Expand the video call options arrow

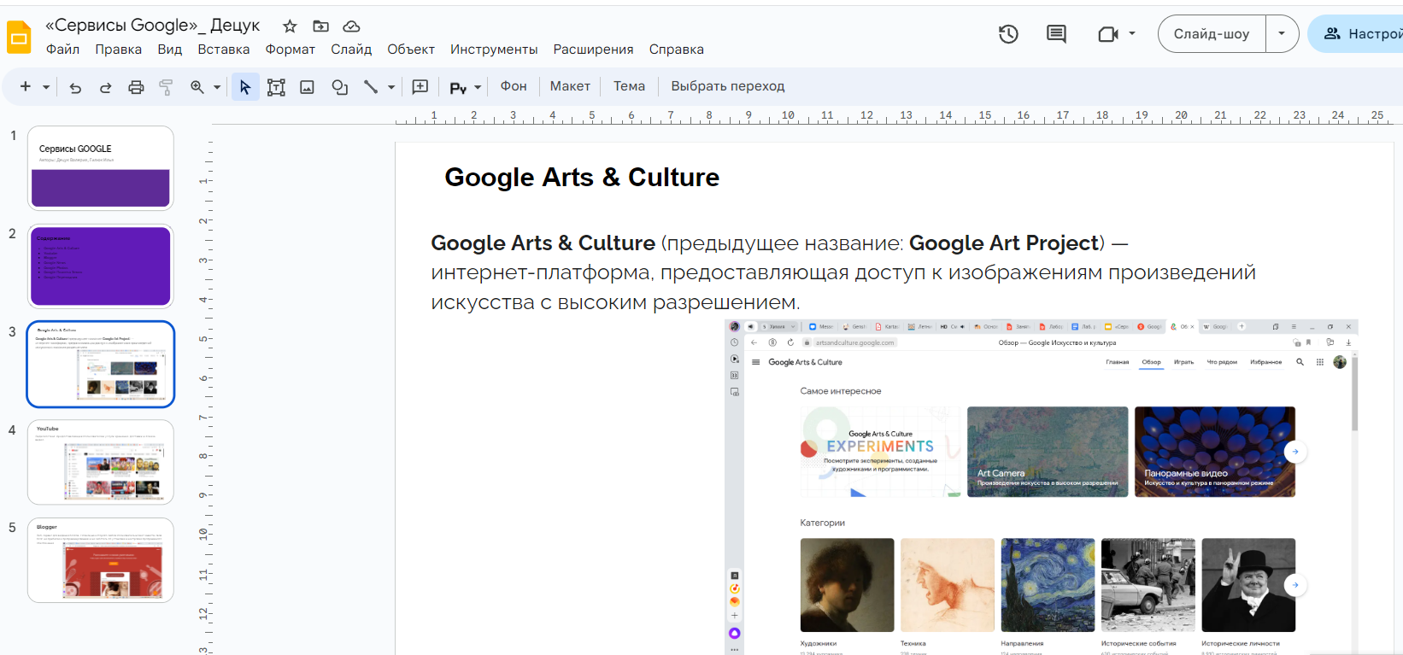click(1132, 34)
